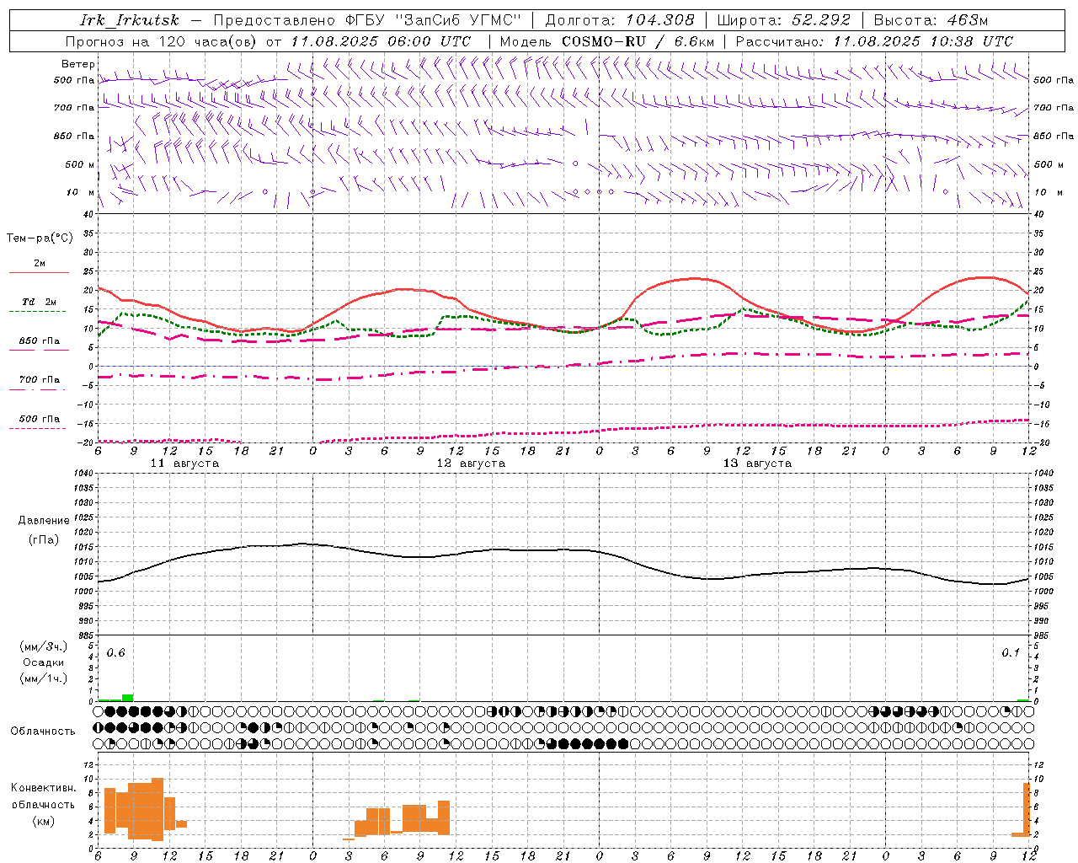Click the green precipitation bar on 11 августа
Viewport: 1078px width, 863px height.
(128, 698)
